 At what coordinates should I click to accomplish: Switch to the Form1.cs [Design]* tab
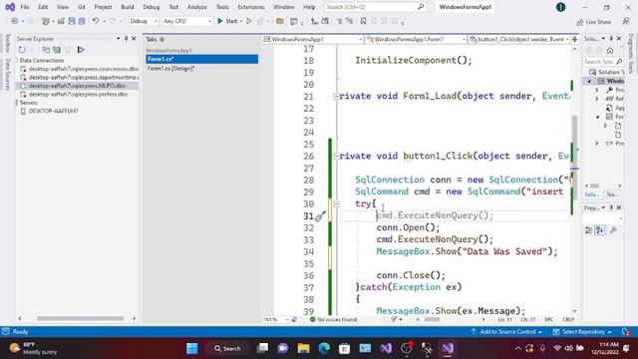(170, 69)
